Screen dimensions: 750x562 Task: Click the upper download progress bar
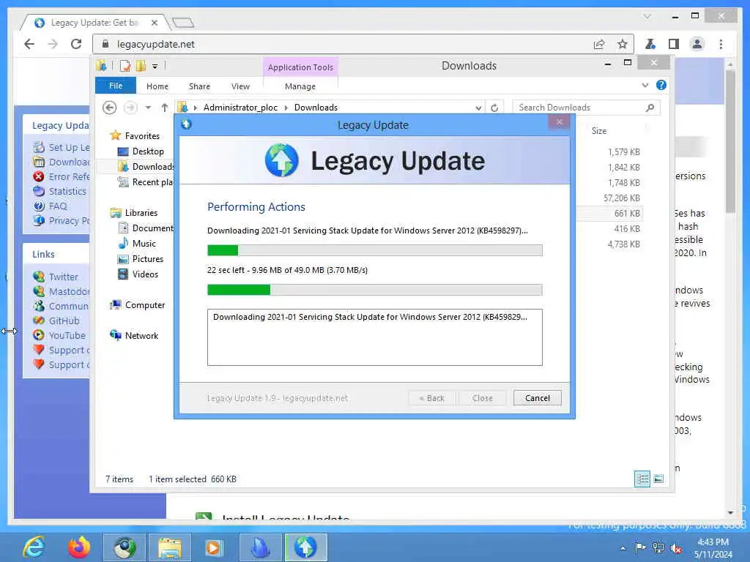[374, 250]
